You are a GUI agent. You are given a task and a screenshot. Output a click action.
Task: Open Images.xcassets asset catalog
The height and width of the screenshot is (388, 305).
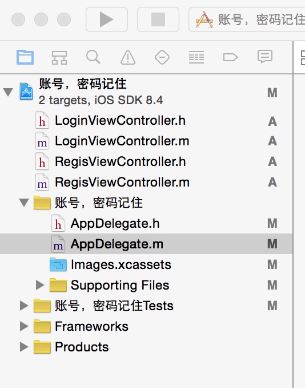(x=146, y=264)
